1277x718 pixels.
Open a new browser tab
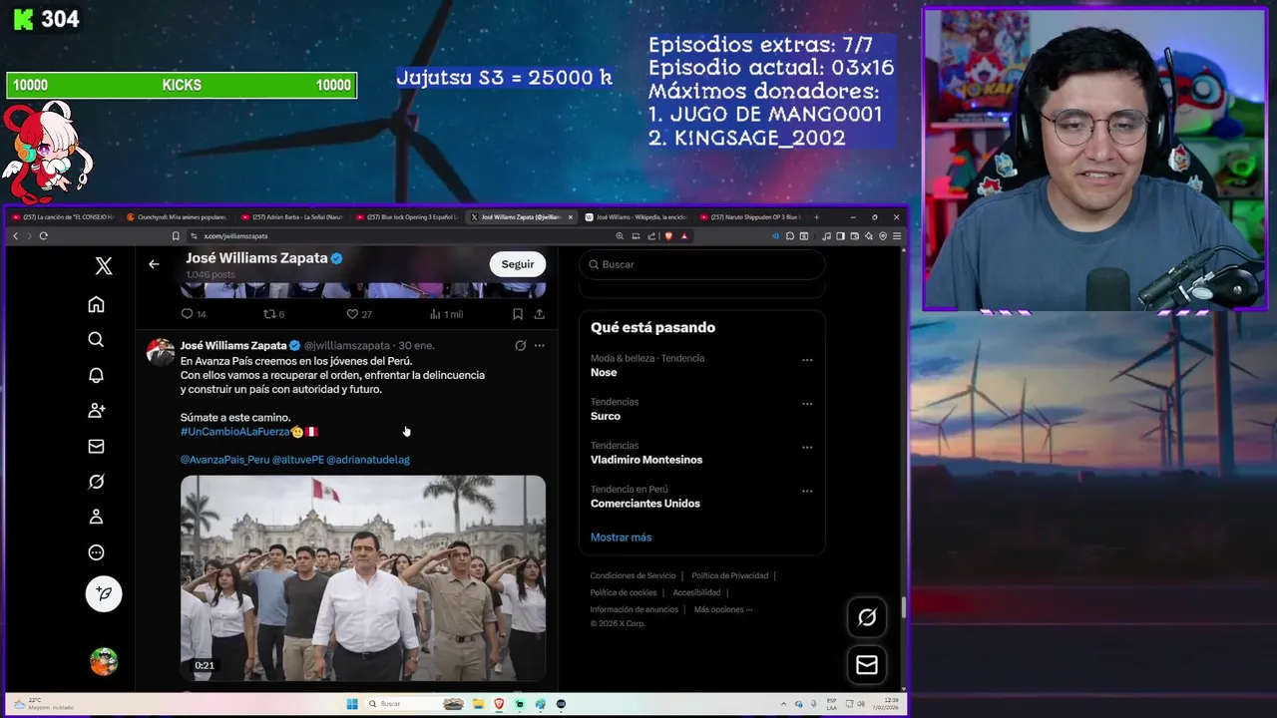coord(816,217)
